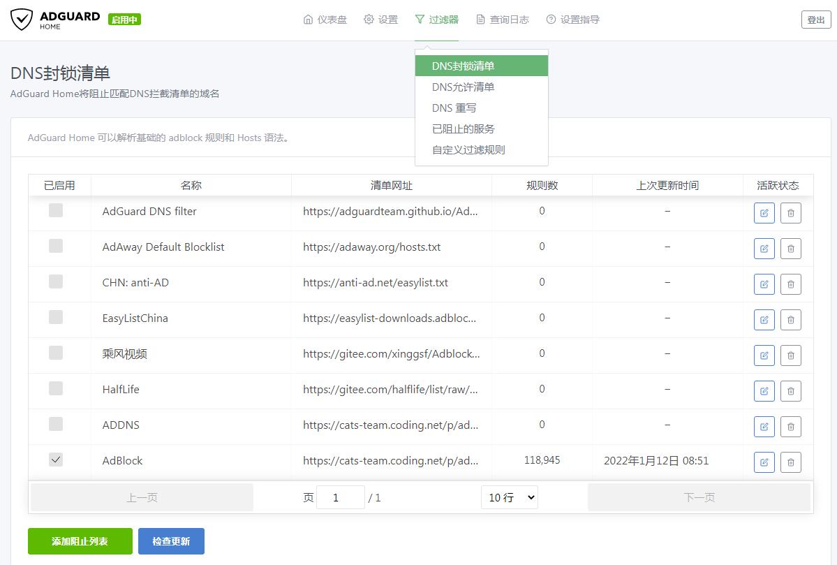Delete the AdGuard DNS filter entry
The width and height of the screenshot is (837, 565).
click(x=790, y=212)
